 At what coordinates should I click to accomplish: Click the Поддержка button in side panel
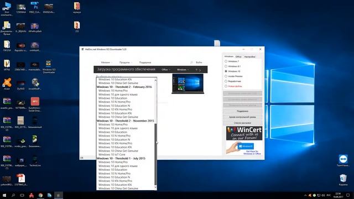tap(242, 111)
